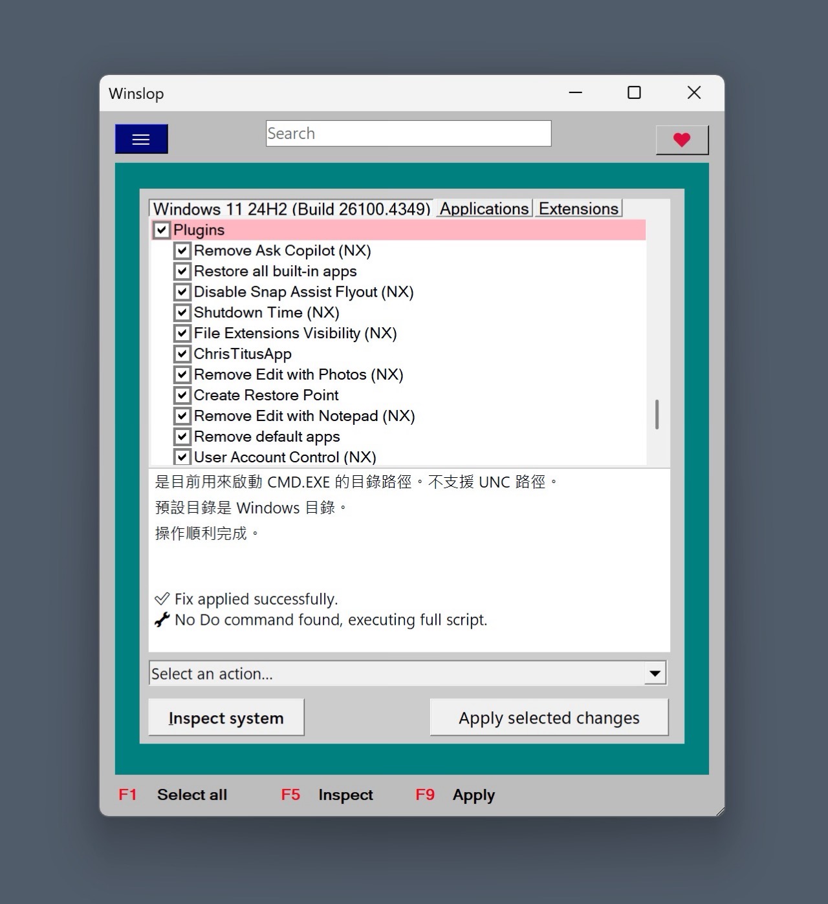Click the dropdown arrow of action combo box
Viewport: 828px width, 904px height.
click(x=655, y=674)
